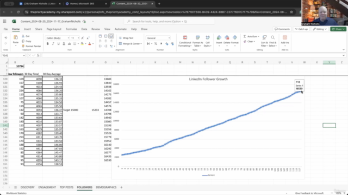Viewport: 348px width, 195px height.
Task: Click the Paste clipboard icon
Action: [16, 37]
